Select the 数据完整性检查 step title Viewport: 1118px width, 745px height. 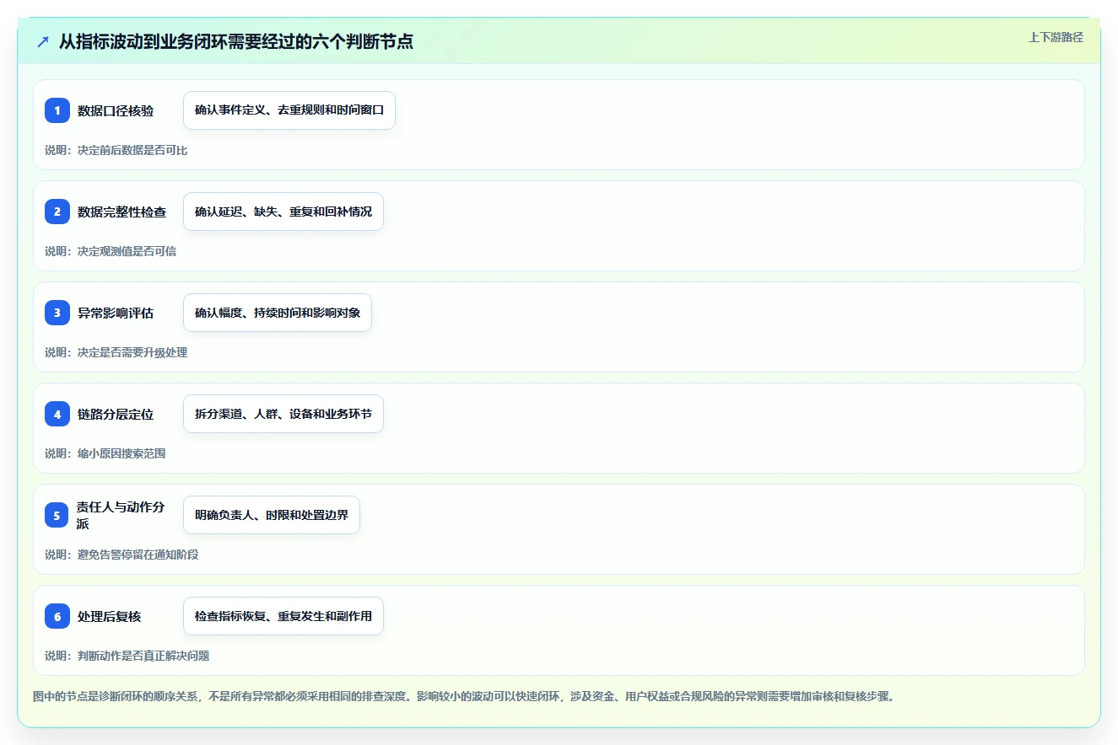(122, 212)
